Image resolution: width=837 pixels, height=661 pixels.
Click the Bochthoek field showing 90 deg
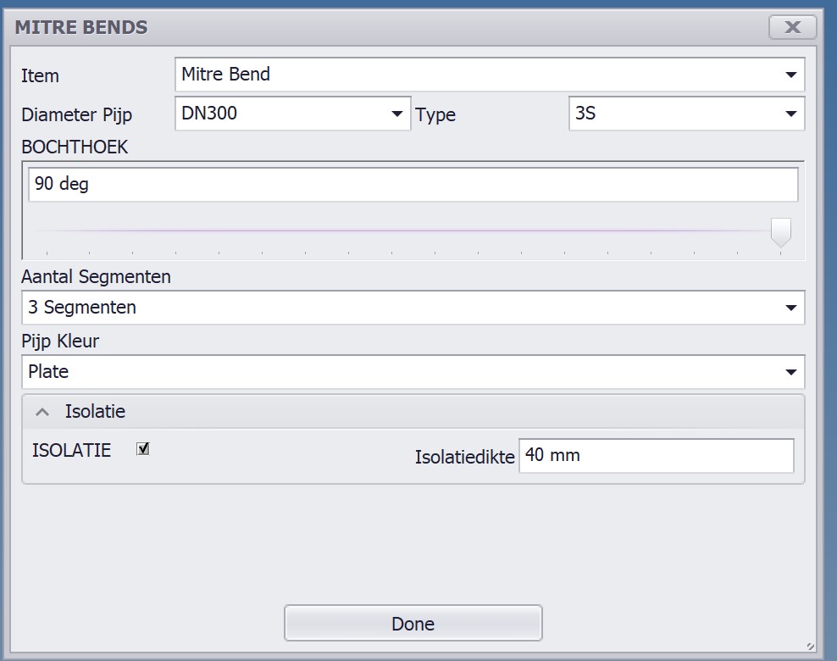click(413, 185)
